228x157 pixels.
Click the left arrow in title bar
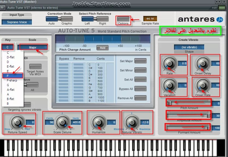coord(217,2)
